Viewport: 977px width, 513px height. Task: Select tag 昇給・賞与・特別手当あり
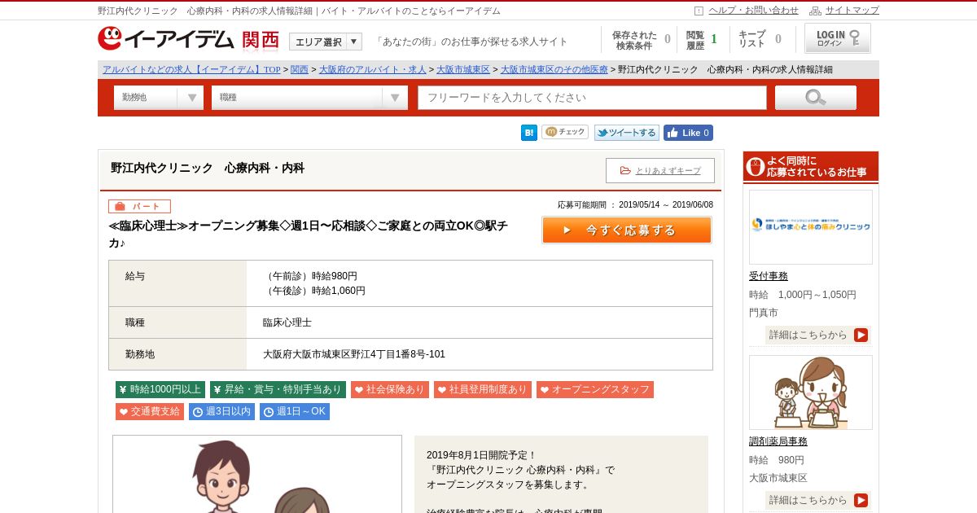click(x=278, y=390)
